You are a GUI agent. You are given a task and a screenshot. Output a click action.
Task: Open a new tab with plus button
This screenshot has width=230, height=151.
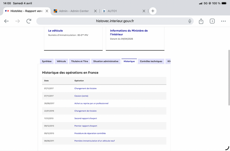pyautogui.click(x=153, y=11)
